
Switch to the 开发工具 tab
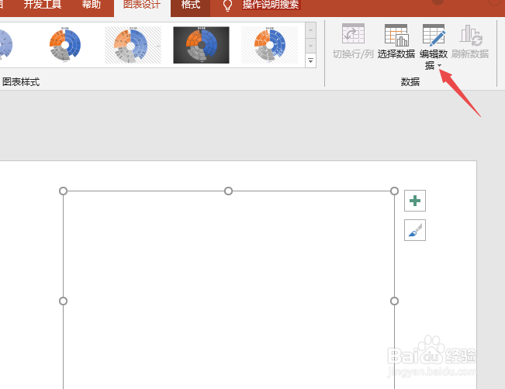point(42,5)
